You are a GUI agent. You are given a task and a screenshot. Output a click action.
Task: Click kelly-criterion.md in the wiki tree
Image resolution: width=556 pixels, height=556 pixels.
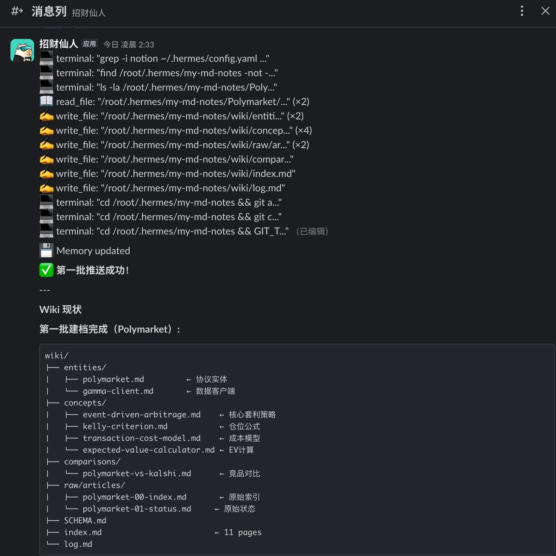click(x=125, y=426)
